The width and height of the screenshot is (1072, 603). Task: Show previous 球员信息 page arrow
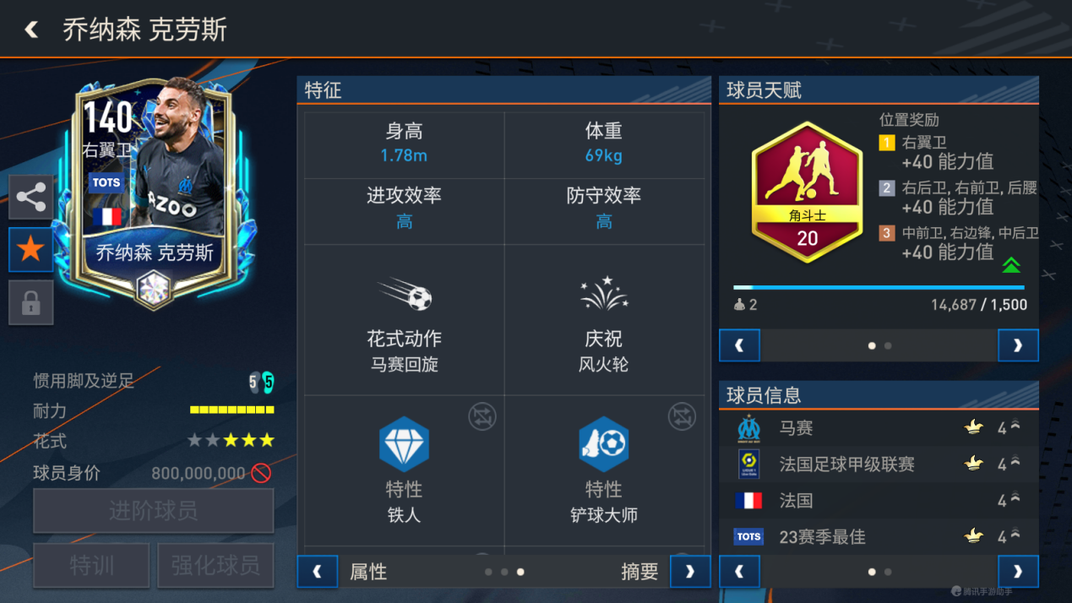coord(739,572)
